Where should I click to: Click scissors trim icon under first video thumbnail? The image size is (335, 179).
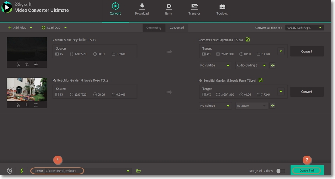click(18, 65)
